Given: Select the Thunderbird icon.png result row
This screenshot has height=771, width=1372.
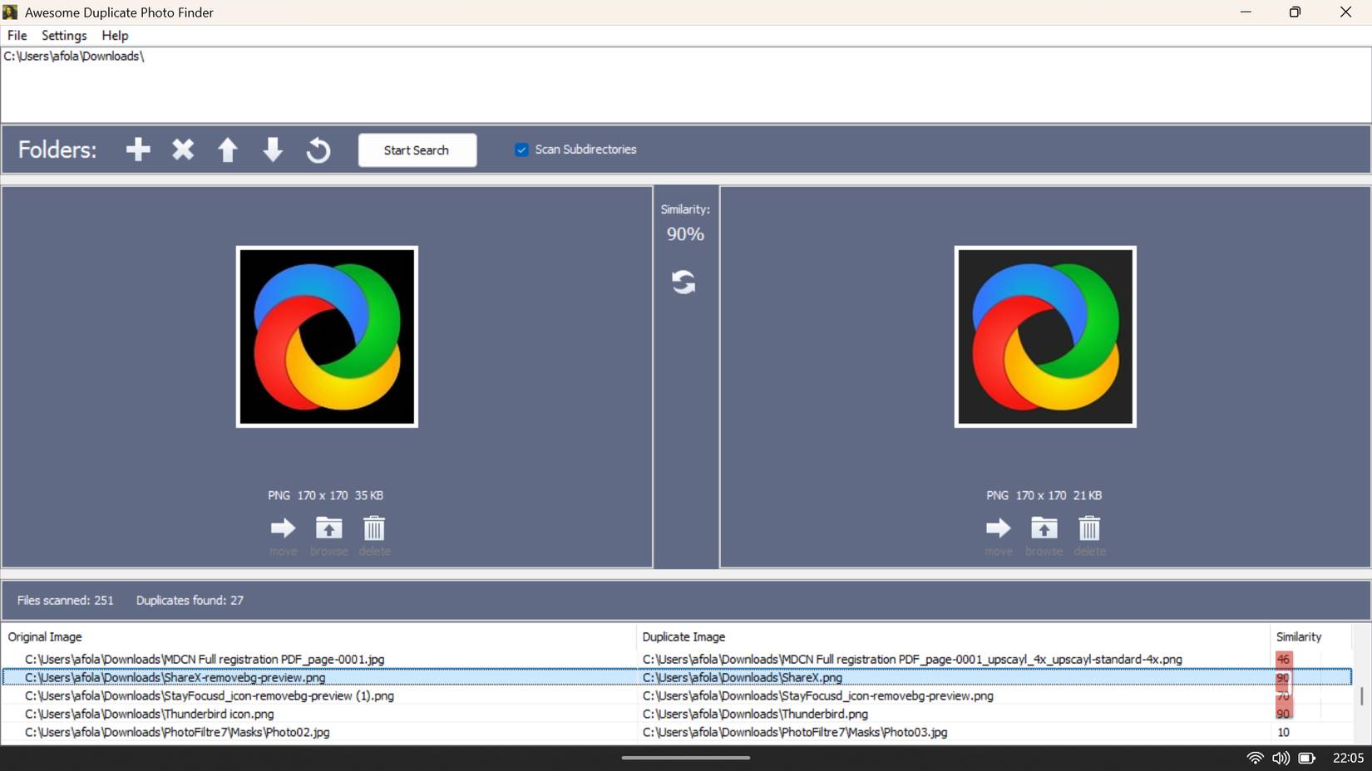Looking at the screenshot, I should tap(150, 714).
